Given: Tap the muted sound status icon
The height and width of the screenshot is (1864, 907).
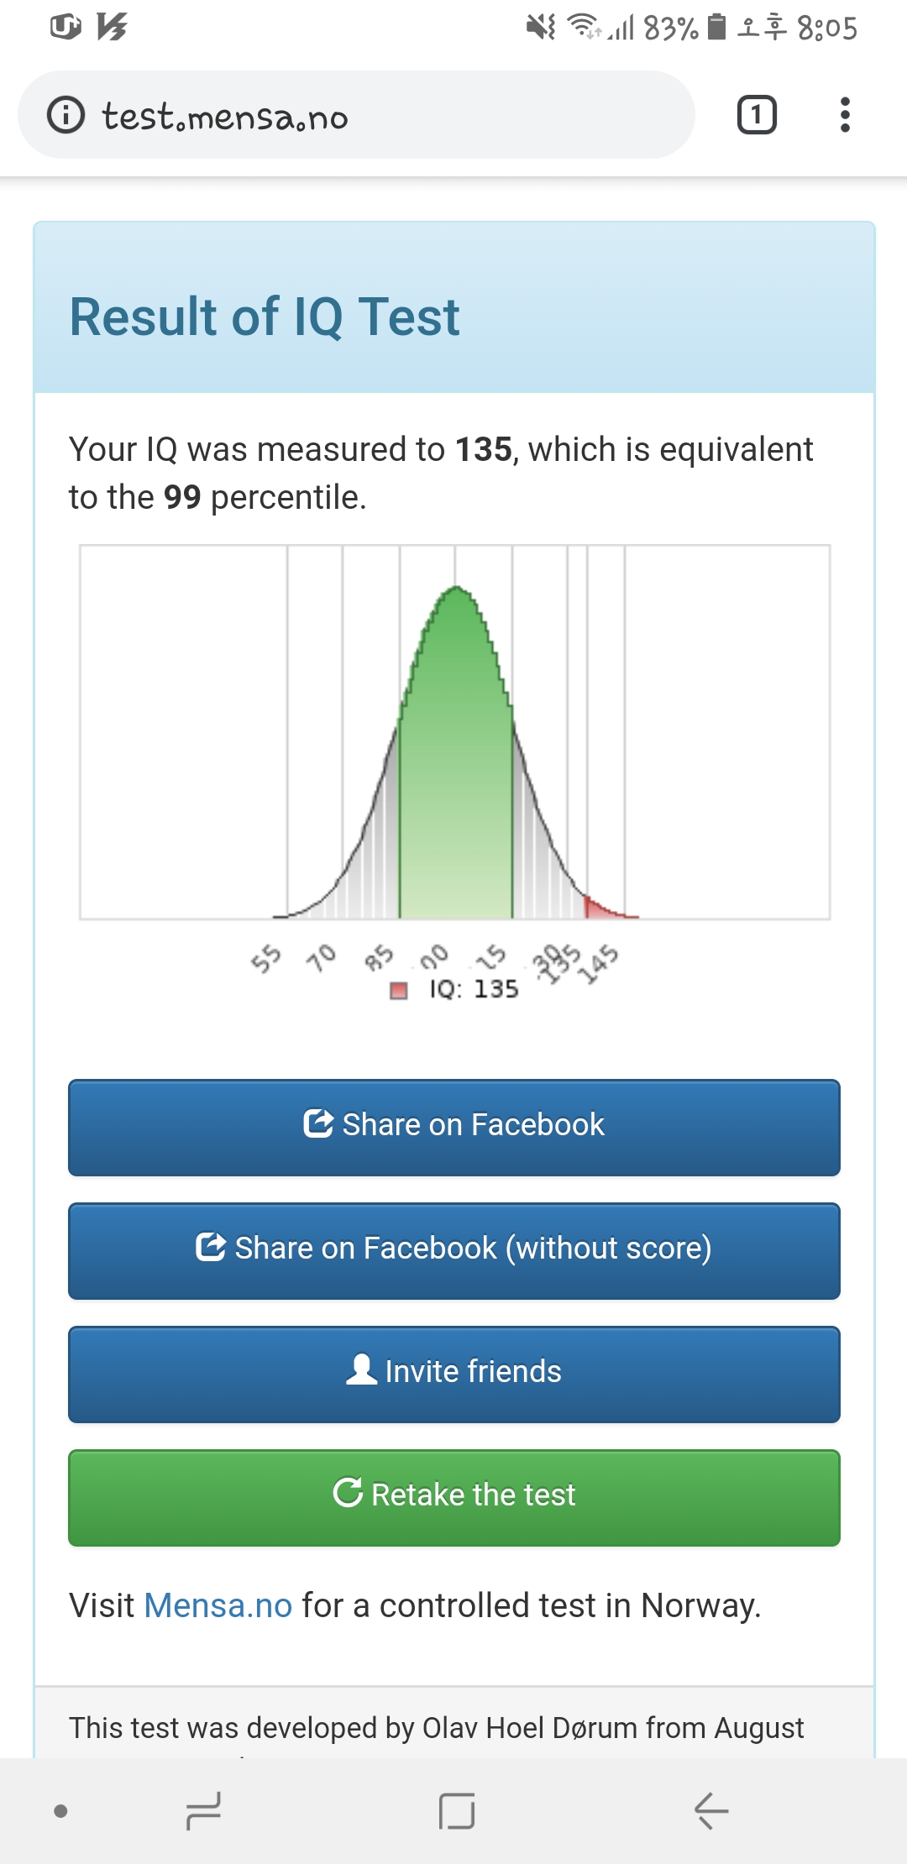Looking at the screenshot, I should click(541, 27).
